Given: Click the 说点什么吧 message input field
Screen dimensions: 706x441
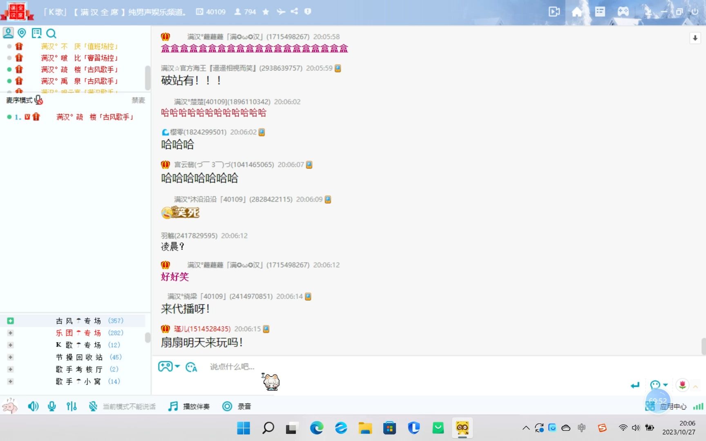Looking at the screenshot, I should pyautogui.click(x=232, y=367).
